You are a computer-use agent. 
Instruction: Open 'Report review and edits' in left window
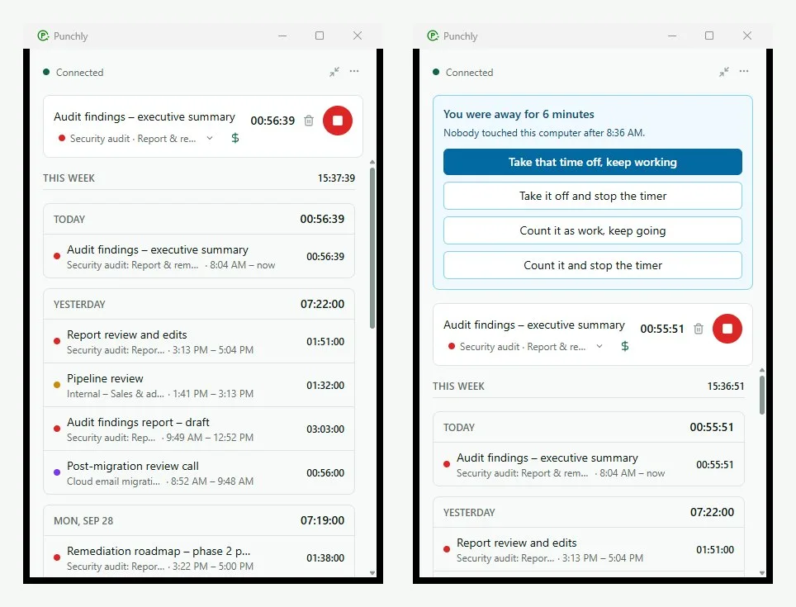[199, 342]
